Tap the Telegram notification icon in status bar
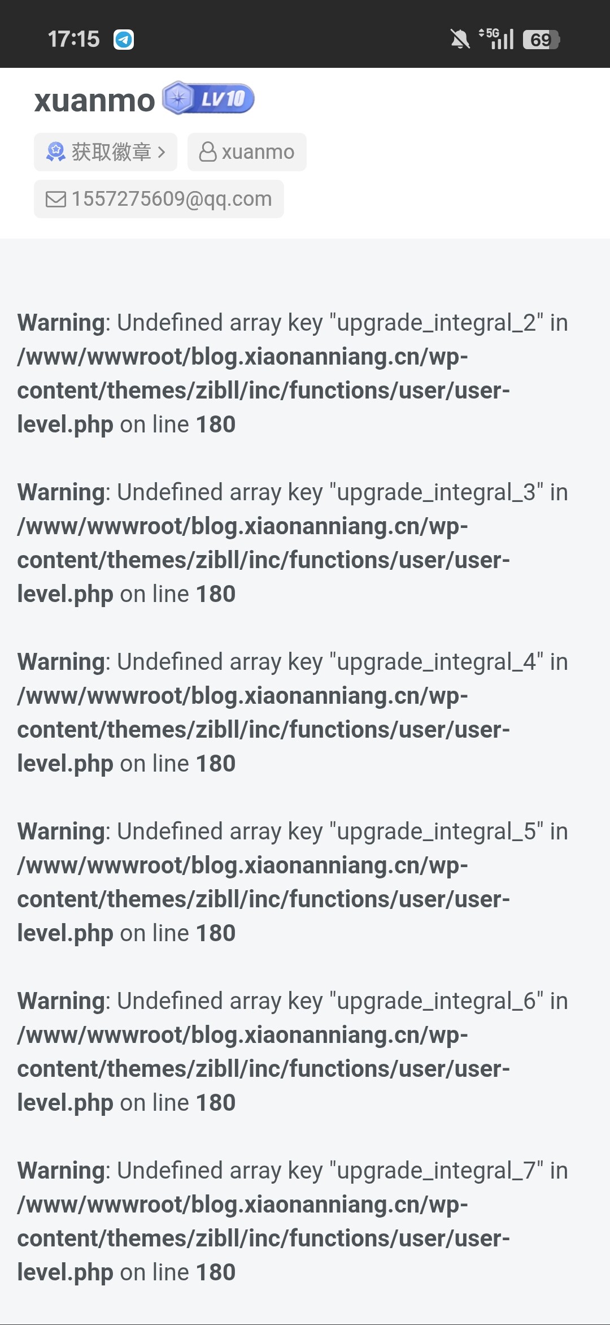The width and height of the screenshot is (610, 1325). (124, 40)
